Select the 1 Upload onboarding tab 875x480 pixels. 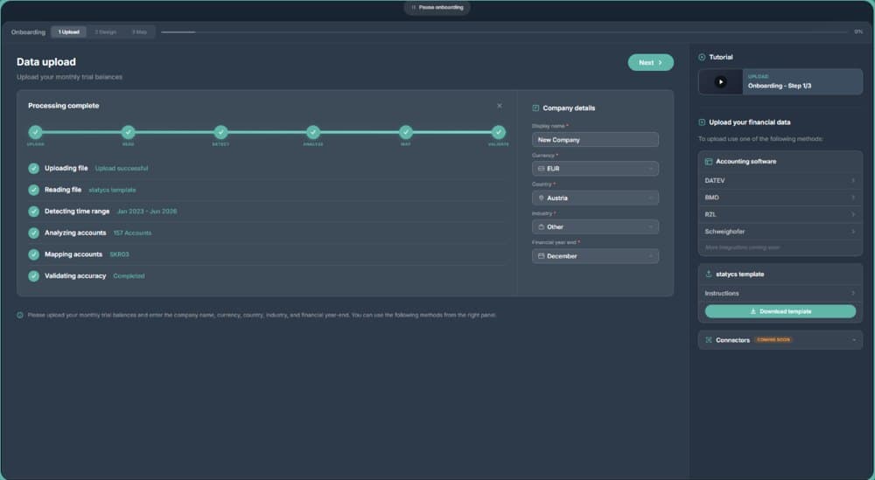(68, 31)
